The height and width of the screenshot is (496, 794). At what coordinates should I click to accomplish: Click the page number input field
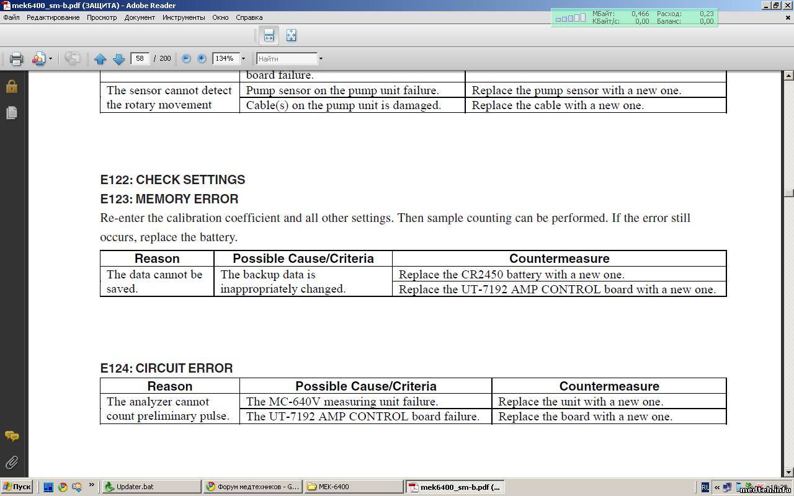click(140, 58)
